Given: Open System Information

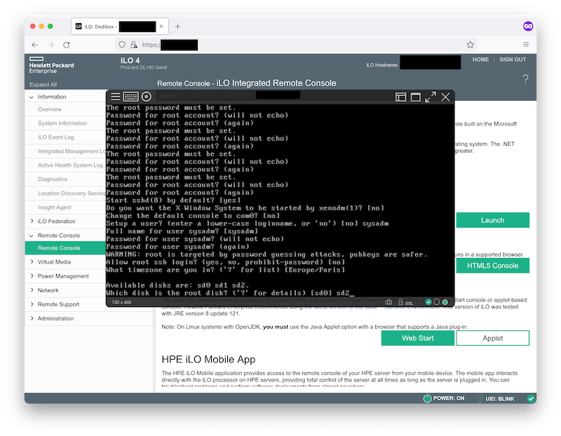Looking at the screenshot, I should [x=62, y=123].
